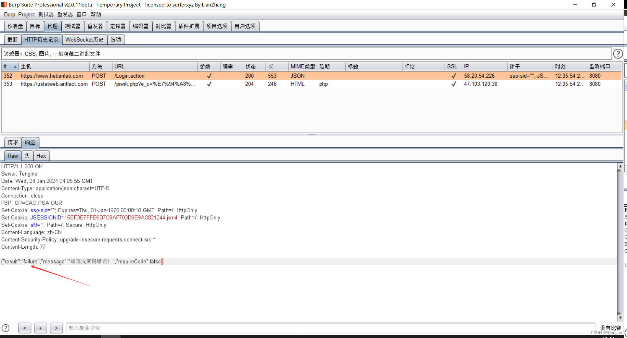The image size is (627, 338).
Task: Sort by the 方法 column header
Action: pos(101,66)
